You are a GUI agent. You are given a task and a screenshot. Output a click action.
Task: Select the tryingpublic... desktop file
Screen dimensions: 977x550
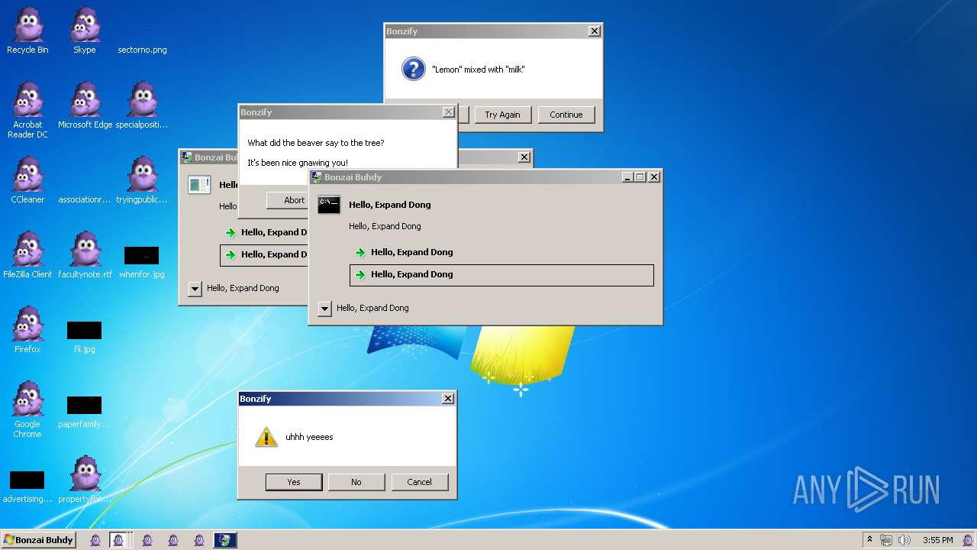point(142,180)
